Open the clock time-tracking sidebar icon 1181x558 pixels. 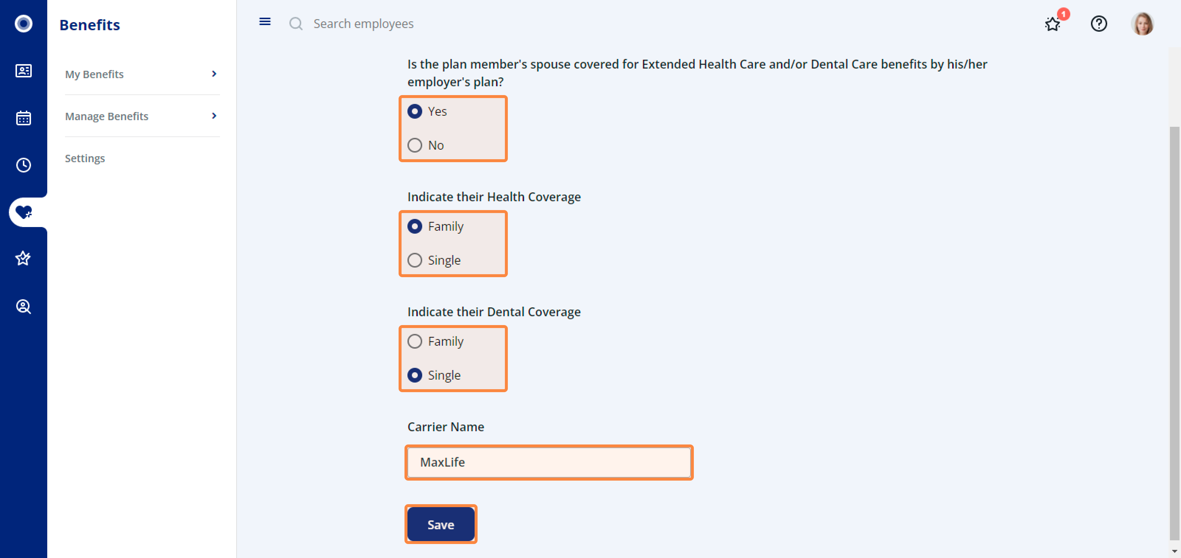[23, 165]
